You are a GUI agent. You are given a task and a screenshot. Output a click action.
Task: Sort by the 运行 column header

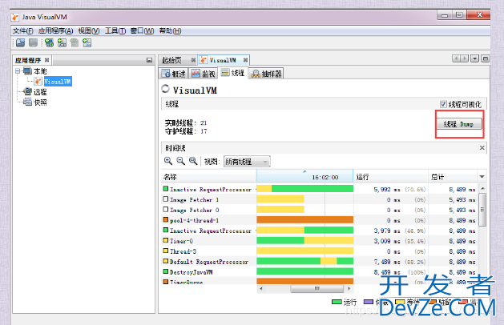(391, 177)
